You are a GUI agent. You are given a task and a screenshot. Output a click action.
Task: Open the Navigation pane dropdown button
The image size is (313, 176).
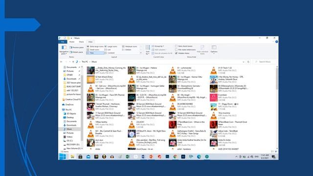coord(64,50)
